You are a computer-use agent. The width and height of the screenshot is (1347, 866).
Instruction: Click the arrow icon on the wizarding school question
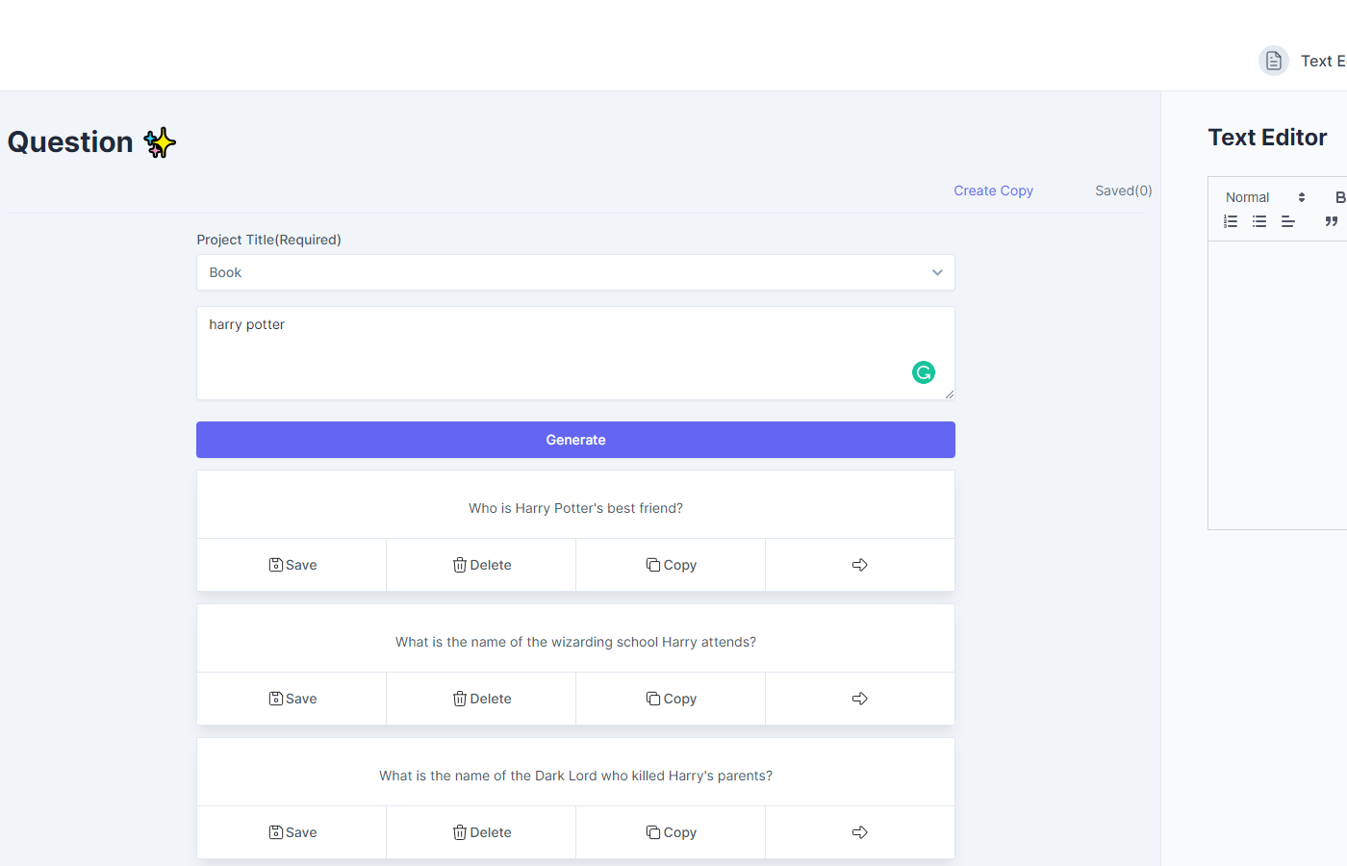pos(859,699)
